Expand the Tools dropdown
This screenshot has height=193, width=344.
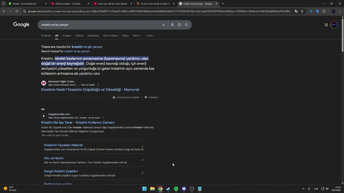(x=151, y=36)
